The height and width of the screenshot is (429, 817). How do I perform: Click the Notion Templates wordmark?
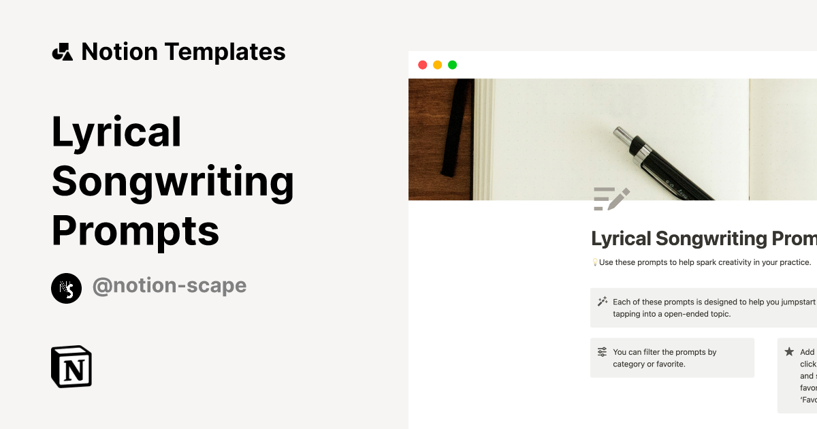(184, 51)
